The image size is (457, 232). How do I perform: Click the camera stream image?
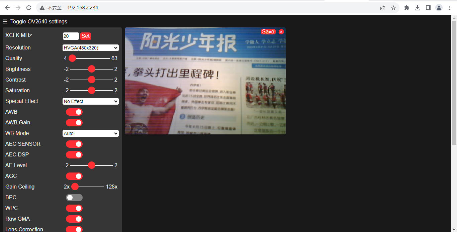click(x=205, y=81)
